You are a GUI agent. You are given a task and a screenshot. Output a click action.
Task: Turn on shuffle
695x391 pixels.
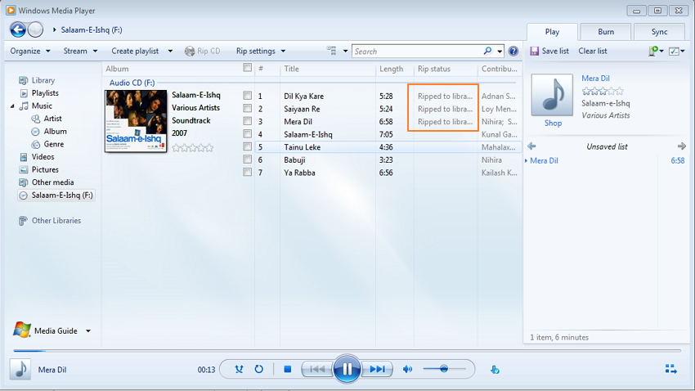pos(239,369)
